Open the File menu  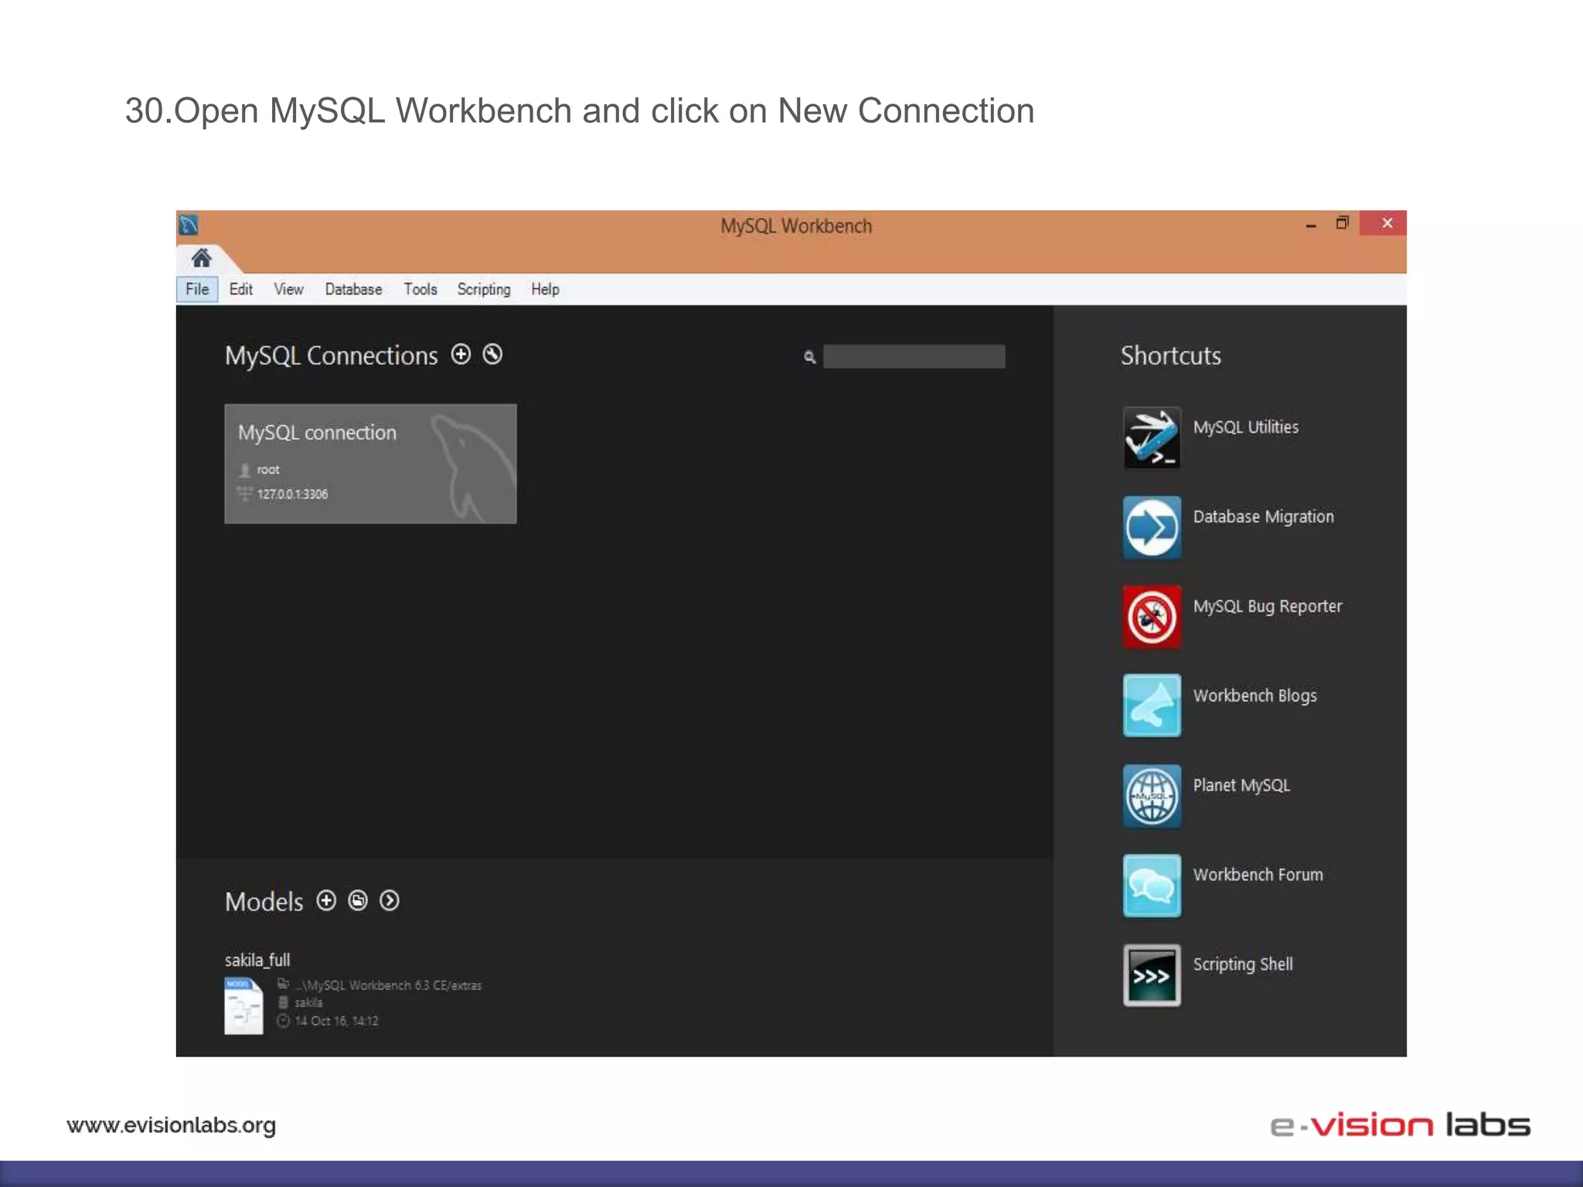[x=197, y=289]
